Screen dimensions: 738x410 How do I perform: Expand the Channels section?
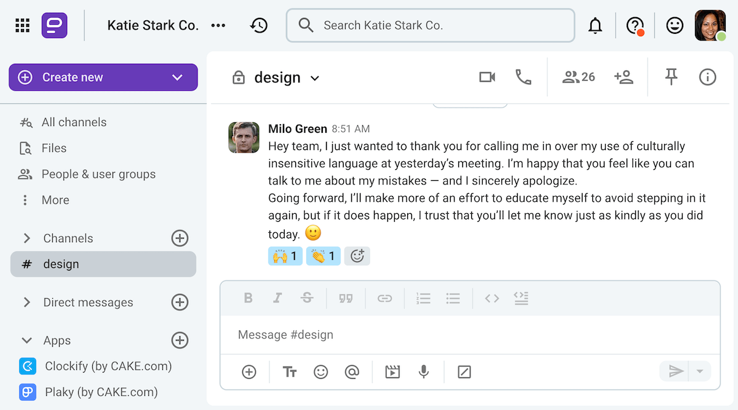pyautogui.click(x=26, y=238)
